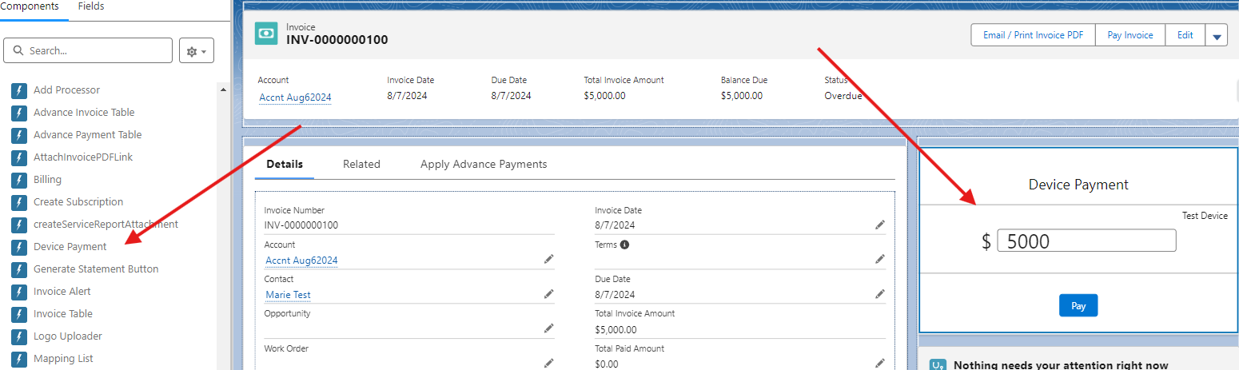
Task: Click the Add Processor lightning component icon
Action: click(19, 90)
